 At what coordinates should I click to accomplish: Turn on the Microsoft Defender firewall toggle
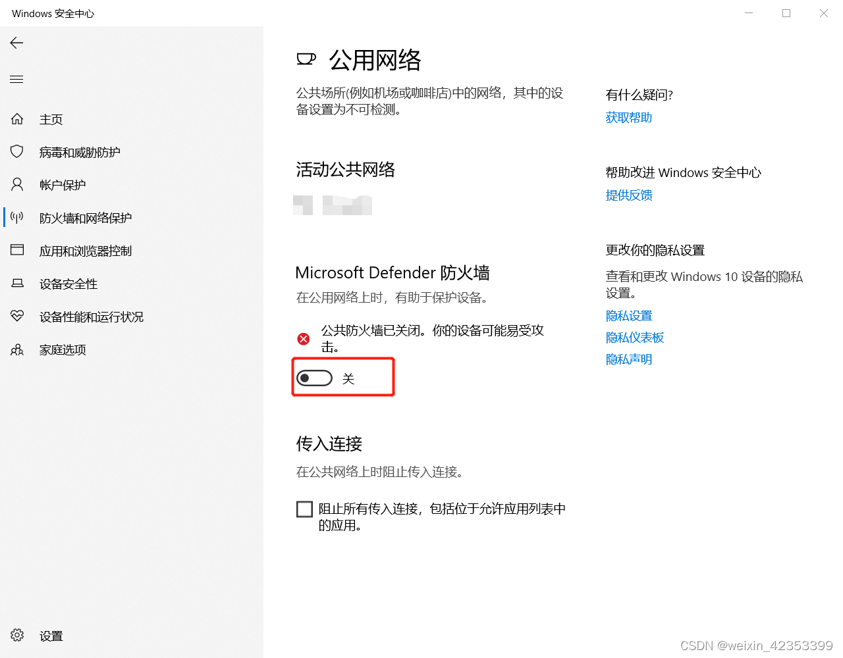coord(314,378)
